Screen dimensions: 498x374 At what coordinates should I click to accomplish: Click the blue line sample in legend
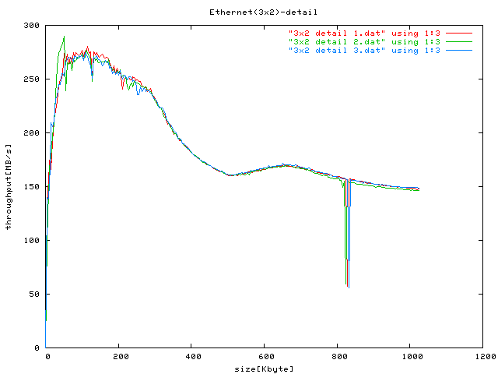pyautogui.click(x=459, y=50)
